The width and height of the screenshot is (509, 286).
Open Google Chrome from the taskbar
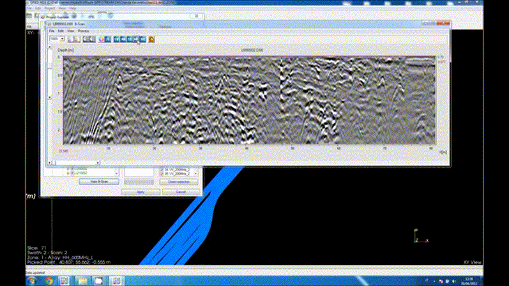click(x=49, y=281)
